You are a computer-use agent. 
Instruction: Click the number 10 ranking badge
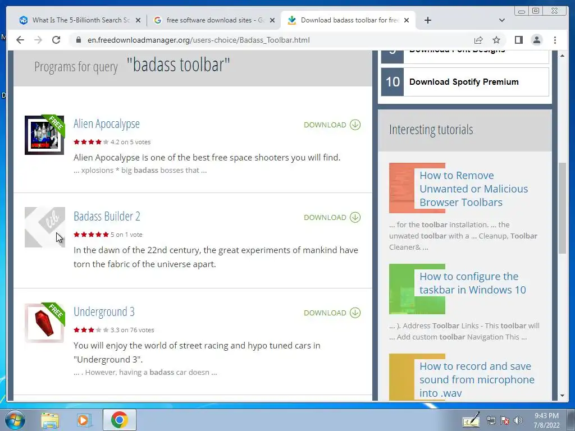coord(393,82)
